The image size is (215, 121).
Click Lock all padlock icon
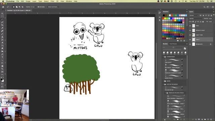[x=203, y=22]
